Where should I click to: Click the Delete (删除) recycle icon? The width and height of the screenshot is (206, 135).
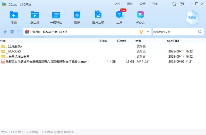[77, 15]
